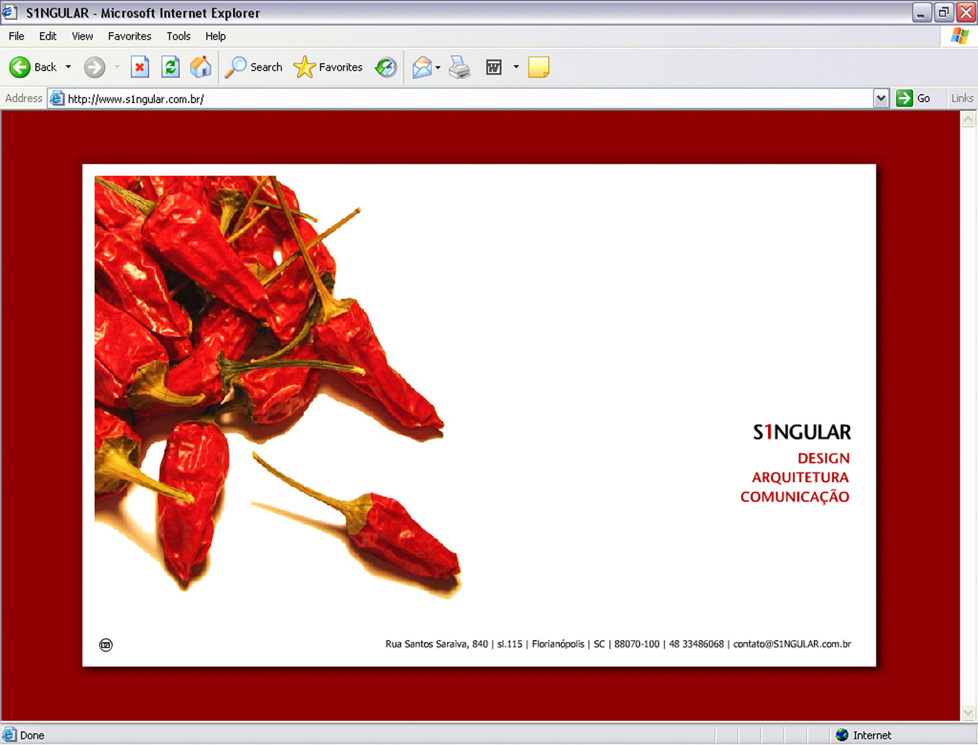Click the Go button
The width and height of the screenshot is (978, 745).
pos(914,98)
